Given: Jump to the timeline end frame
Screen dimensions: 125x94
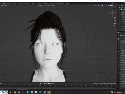Looking at the screenshot, I should tap(53, 84).
